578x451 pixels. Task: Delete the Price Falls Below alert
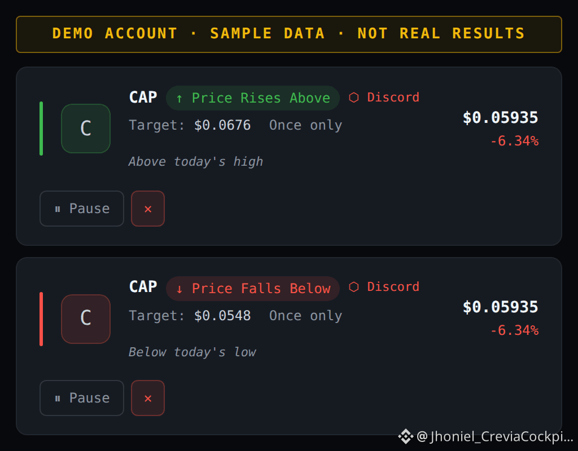click(148, 398)
